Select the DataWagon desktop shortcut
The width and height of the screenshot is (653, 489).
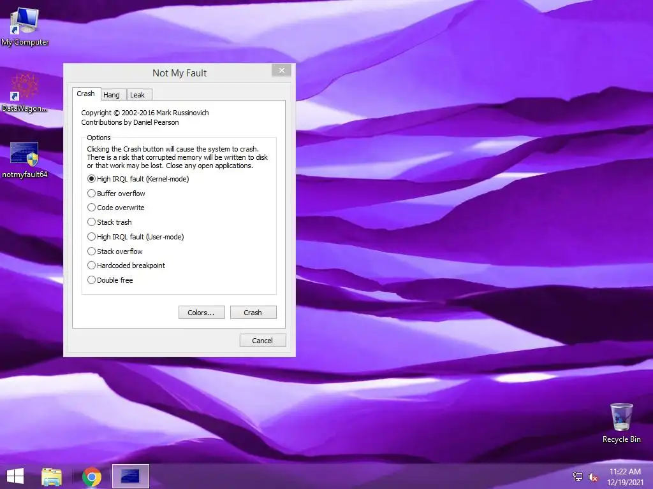click(25, 92)
